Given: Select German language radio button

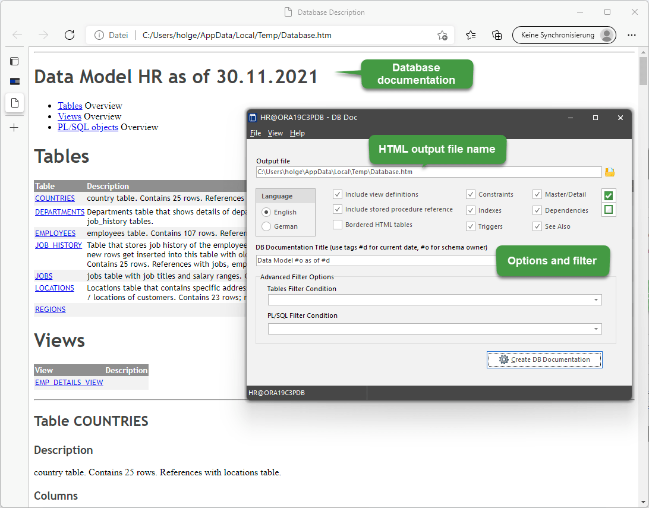Looking at the screenshot, I should tap(266, 226).
